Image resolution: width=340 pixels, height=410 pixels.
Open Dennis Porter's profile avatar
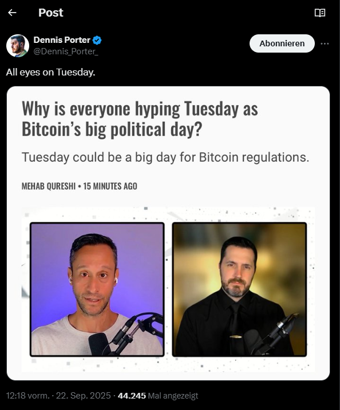(x=18, y=46)
